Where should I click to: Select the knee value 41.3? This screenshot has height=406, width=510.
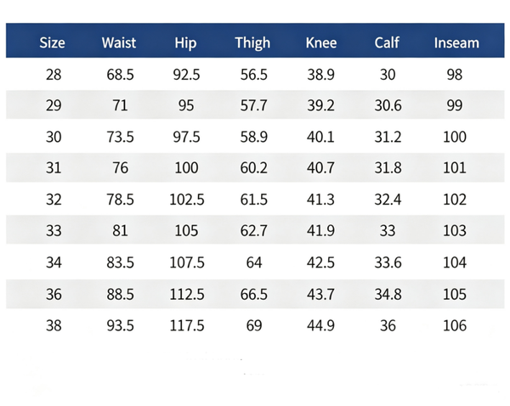point(320,200)
